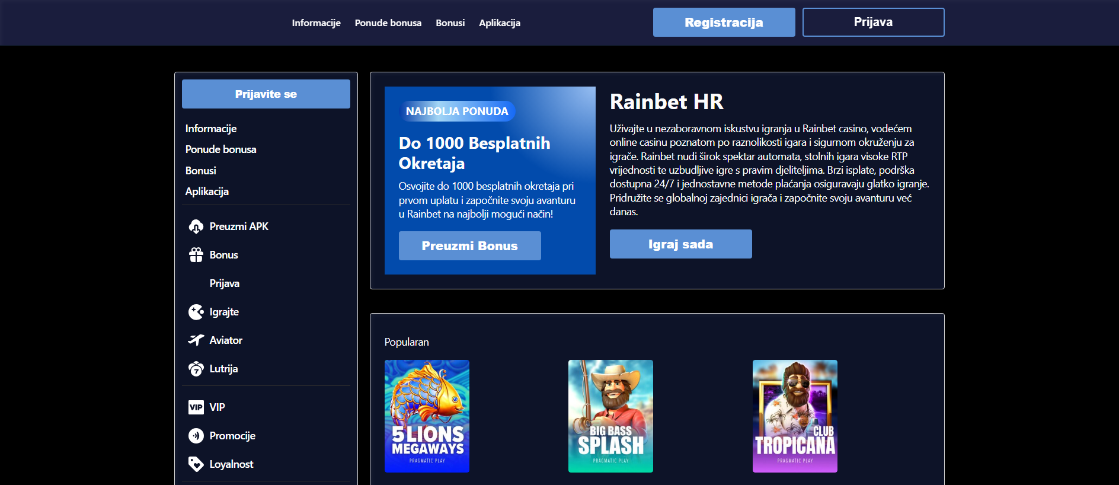Image resolution: width=1119 pixels, height=485 pixels.
Task: Click the Prijavite se sidebar button
Action: pyautogui.click(x=266, y=94)
